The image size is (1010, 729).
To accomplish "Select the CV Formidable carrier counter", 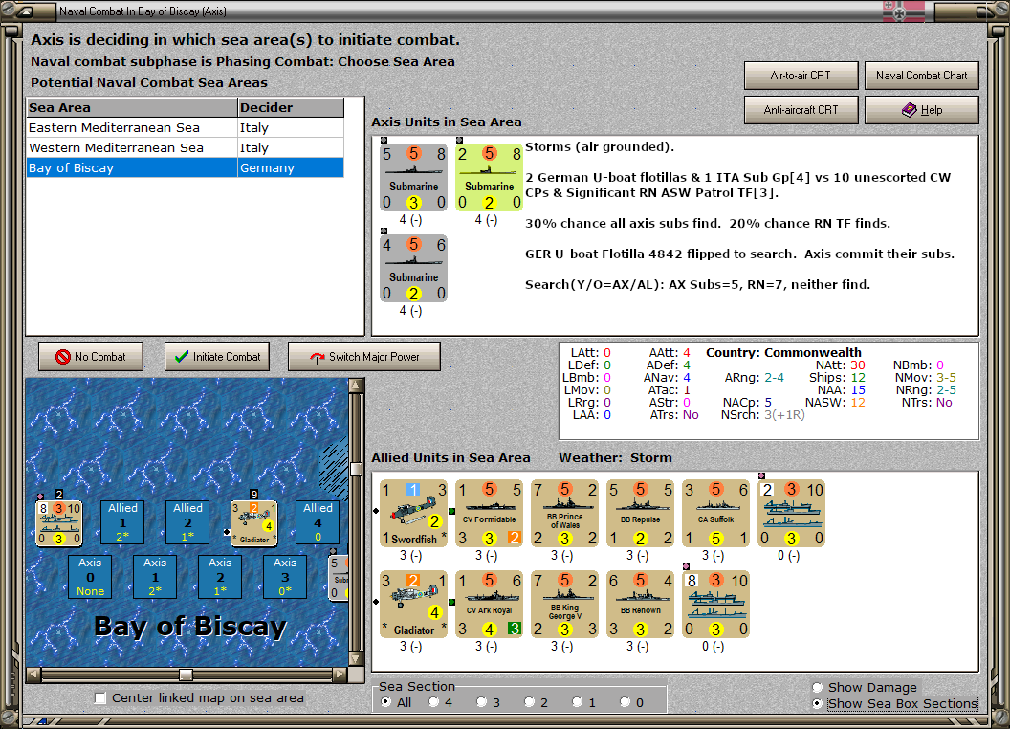I will pyautogui.click(x=490, y=513).
